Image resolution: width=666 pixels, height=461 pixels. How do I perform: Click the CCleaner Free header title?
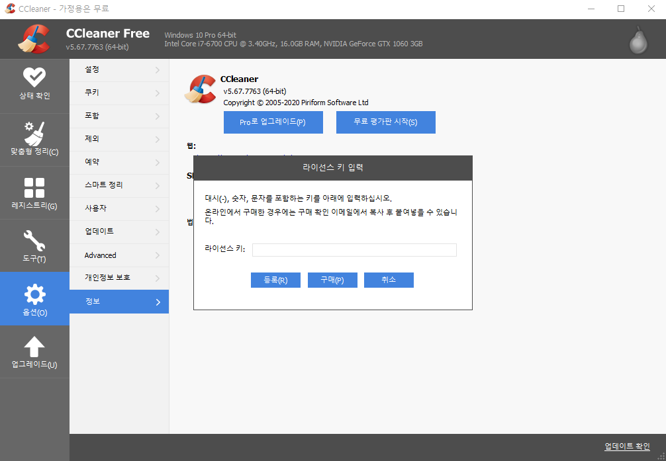coord(108,34)
